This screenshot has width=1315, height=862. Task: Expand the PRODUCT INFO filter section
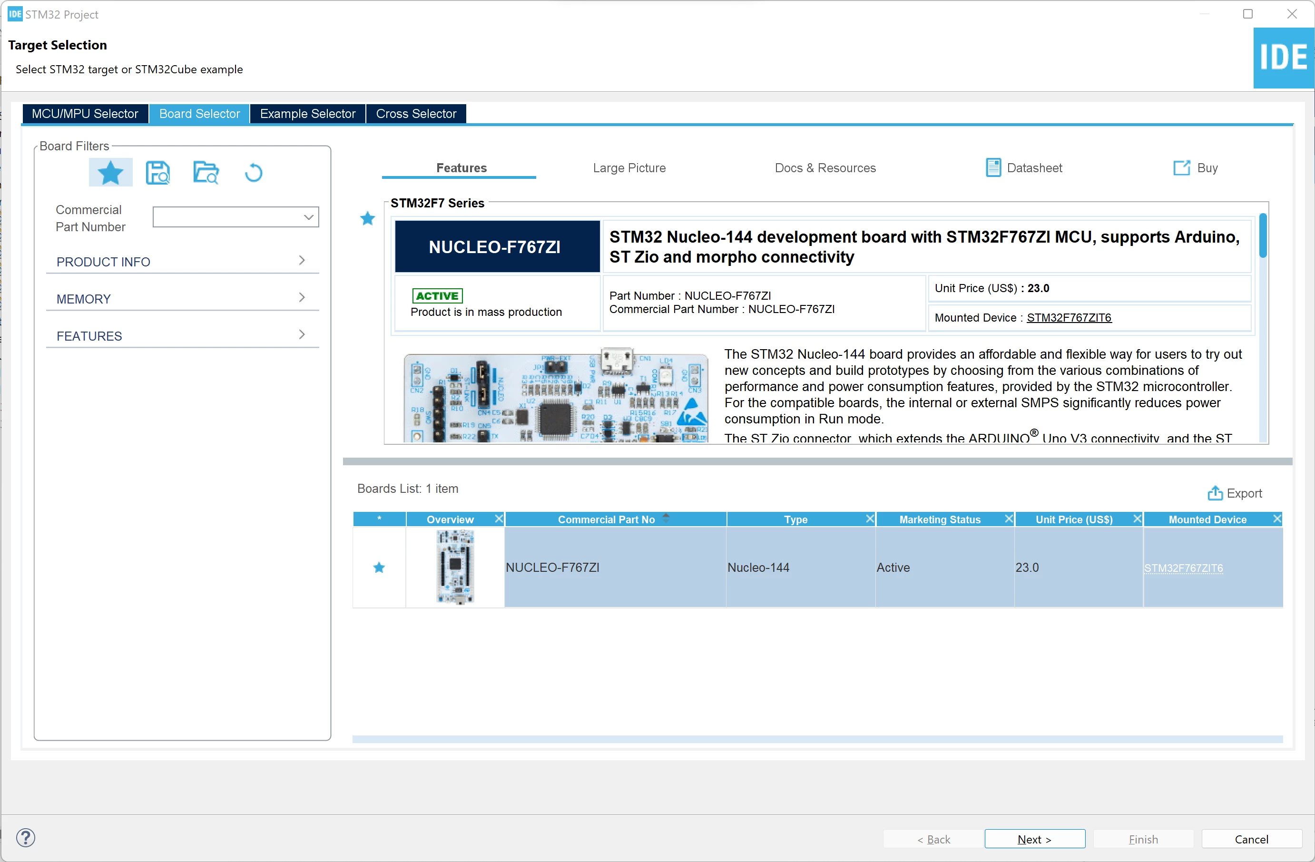point(182,261)
